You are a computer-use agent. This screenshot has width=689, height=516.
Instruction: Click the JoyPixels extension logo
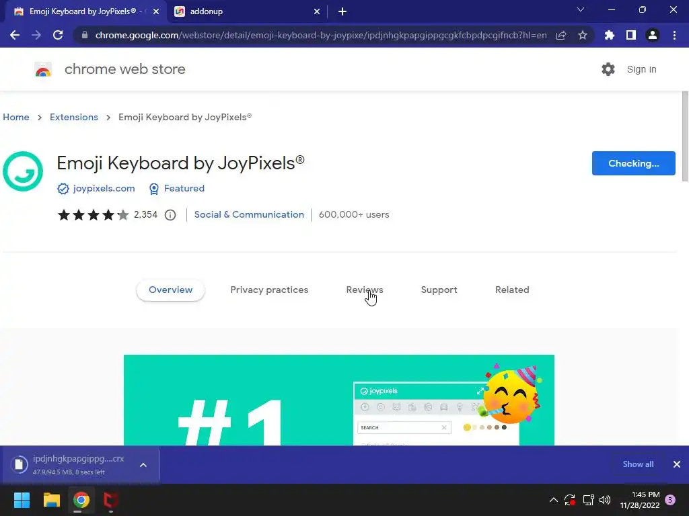pos(23,171)
